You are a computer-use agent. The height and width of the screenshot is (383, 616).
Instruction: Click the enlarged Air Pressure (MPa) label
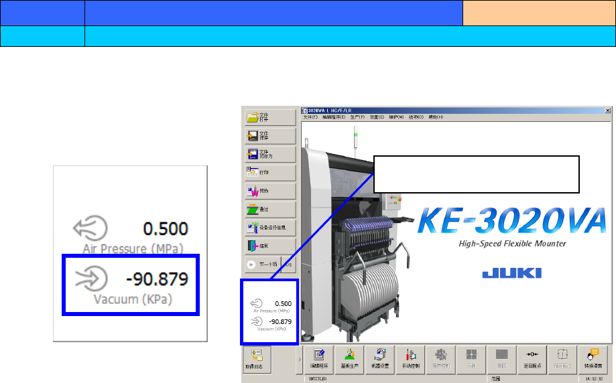coord(133,249)
